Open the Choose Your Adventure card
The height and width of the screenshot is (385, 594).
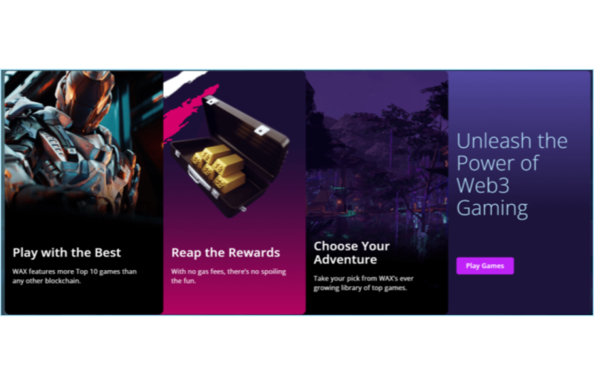(377, 192)
